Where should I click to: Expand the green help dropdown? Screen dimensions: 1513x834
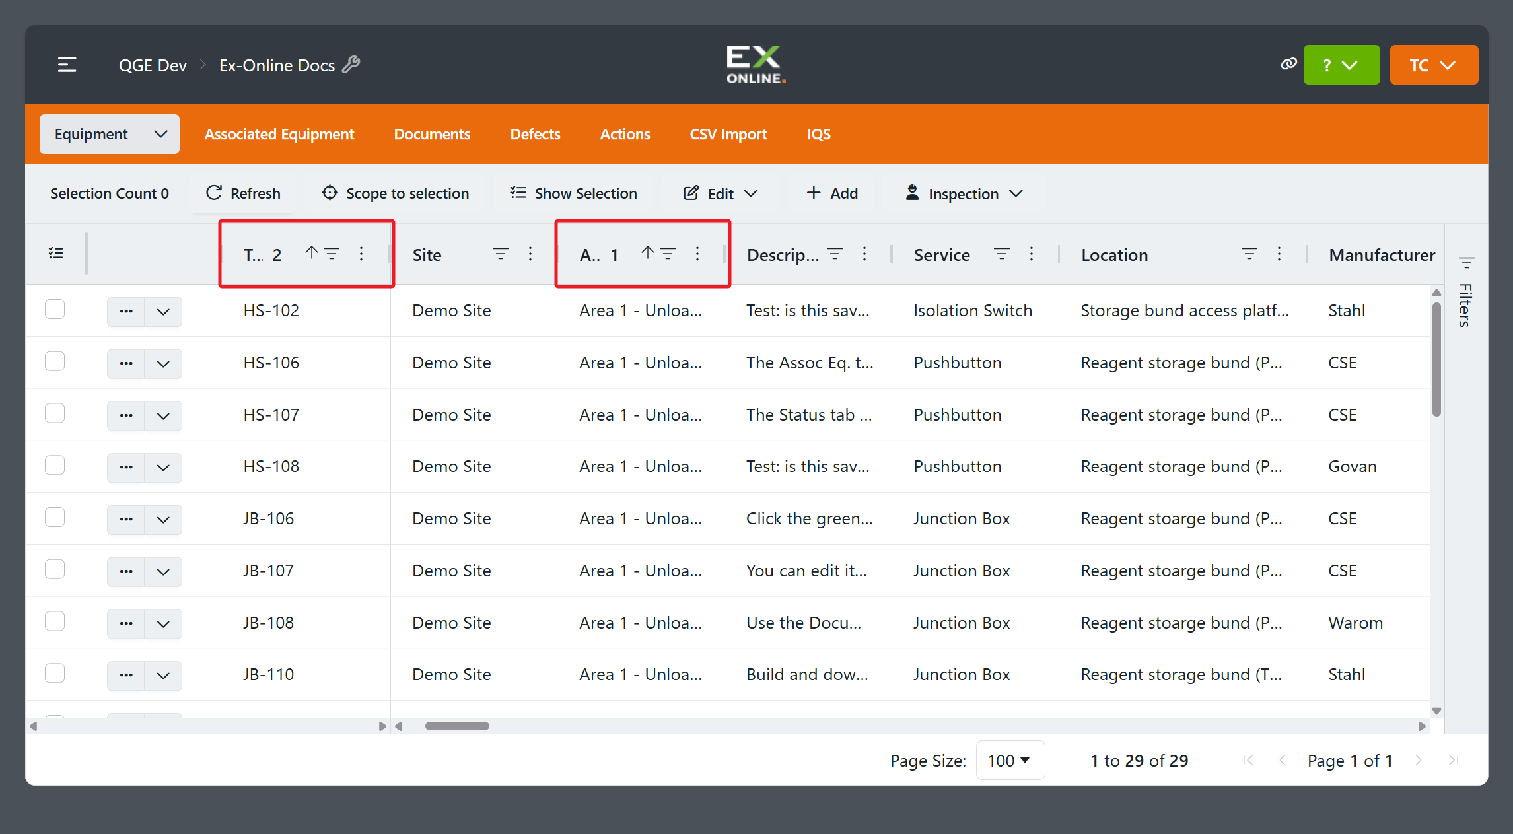(x=1341, y=65)
